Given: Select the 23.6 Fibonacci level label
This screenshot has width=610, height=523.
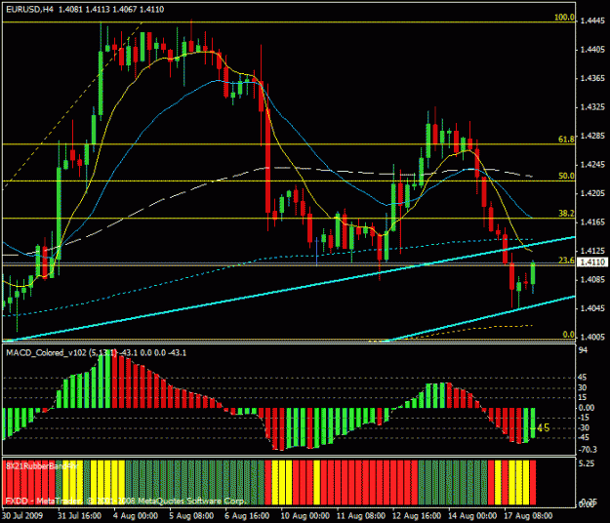Looking at the screenshot, I should pos(566,261).
